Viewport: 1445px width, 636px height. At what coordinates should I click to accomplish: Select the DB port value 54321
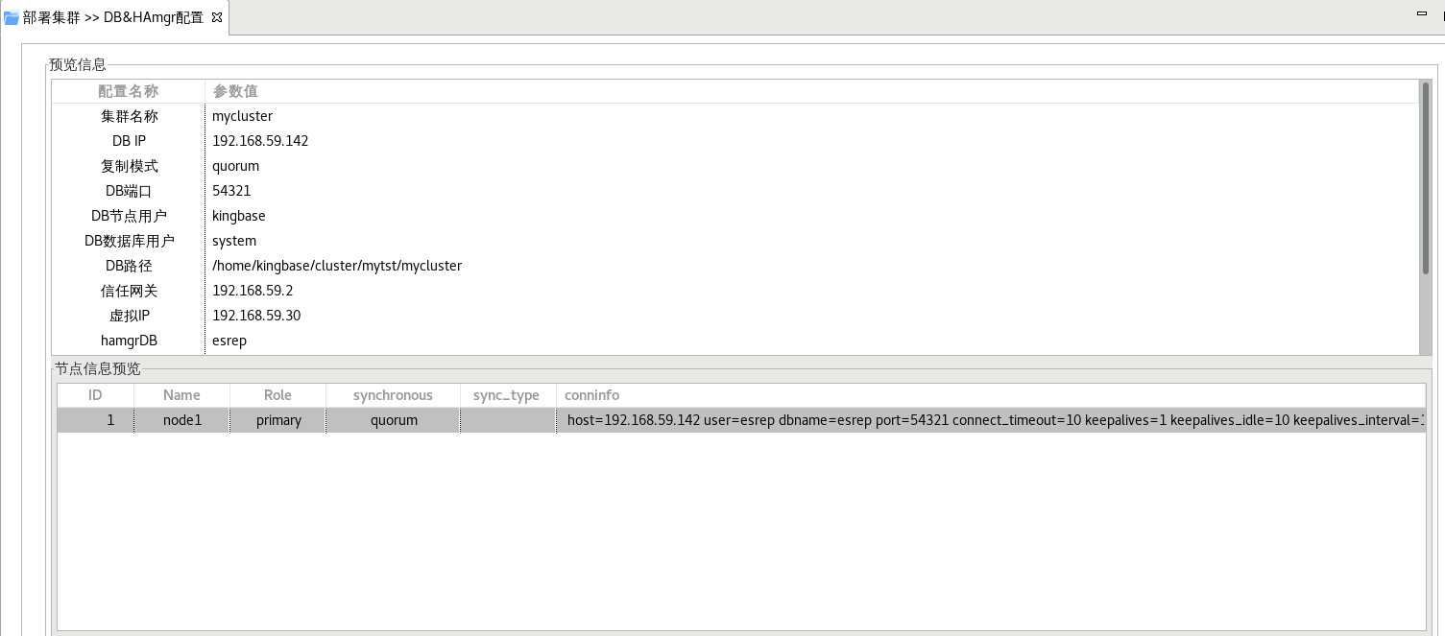[x=231, y=191]
